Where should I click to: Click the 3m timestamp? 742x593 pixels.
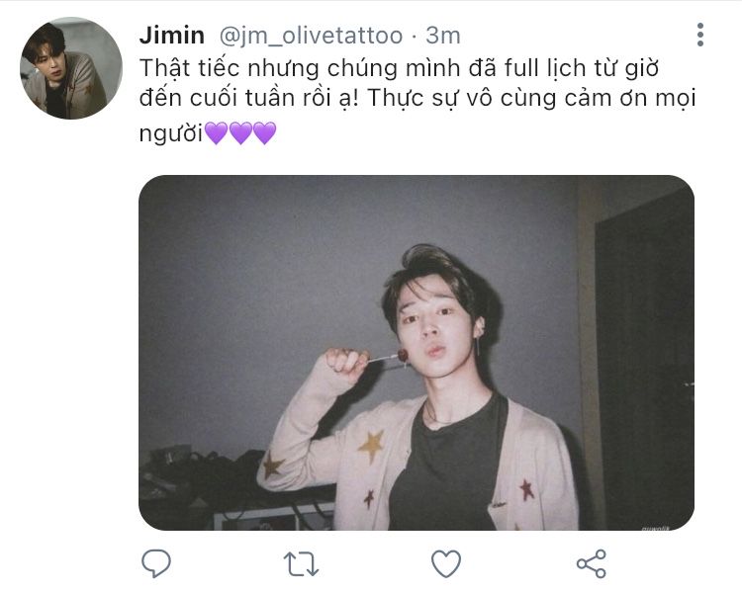tap(442, 36)
